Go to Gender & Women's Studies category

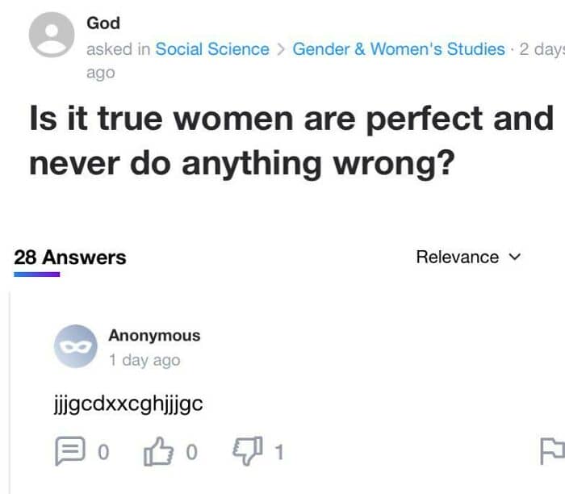point(398,49)
